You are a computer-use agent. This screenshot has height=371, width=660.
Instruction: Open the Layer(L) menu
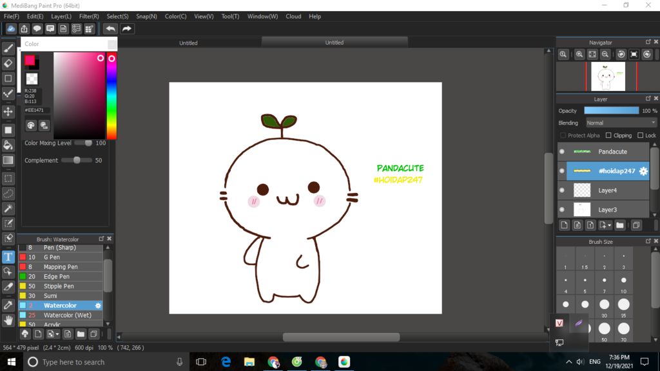click(x=61, y=16)
